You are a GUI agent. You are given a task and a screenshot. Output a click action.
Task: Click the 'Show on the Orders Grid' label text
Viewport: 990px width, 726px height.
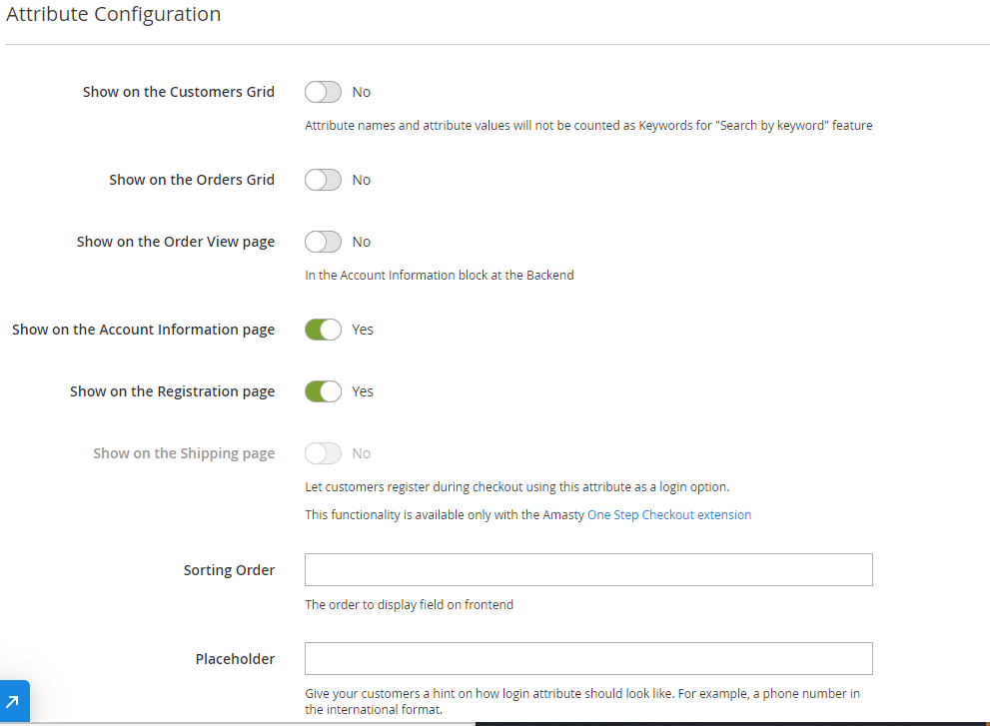[x=191, y=180]
